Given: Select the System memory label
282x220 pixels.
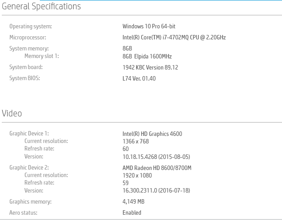Looking at the screenshot, I should (29, 48).
